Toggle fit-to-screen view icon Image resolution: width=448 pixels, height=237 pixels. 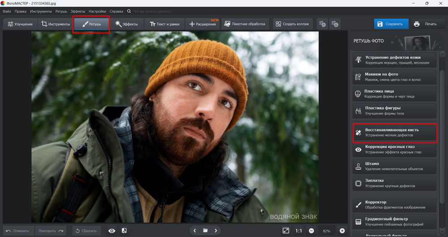286,231
